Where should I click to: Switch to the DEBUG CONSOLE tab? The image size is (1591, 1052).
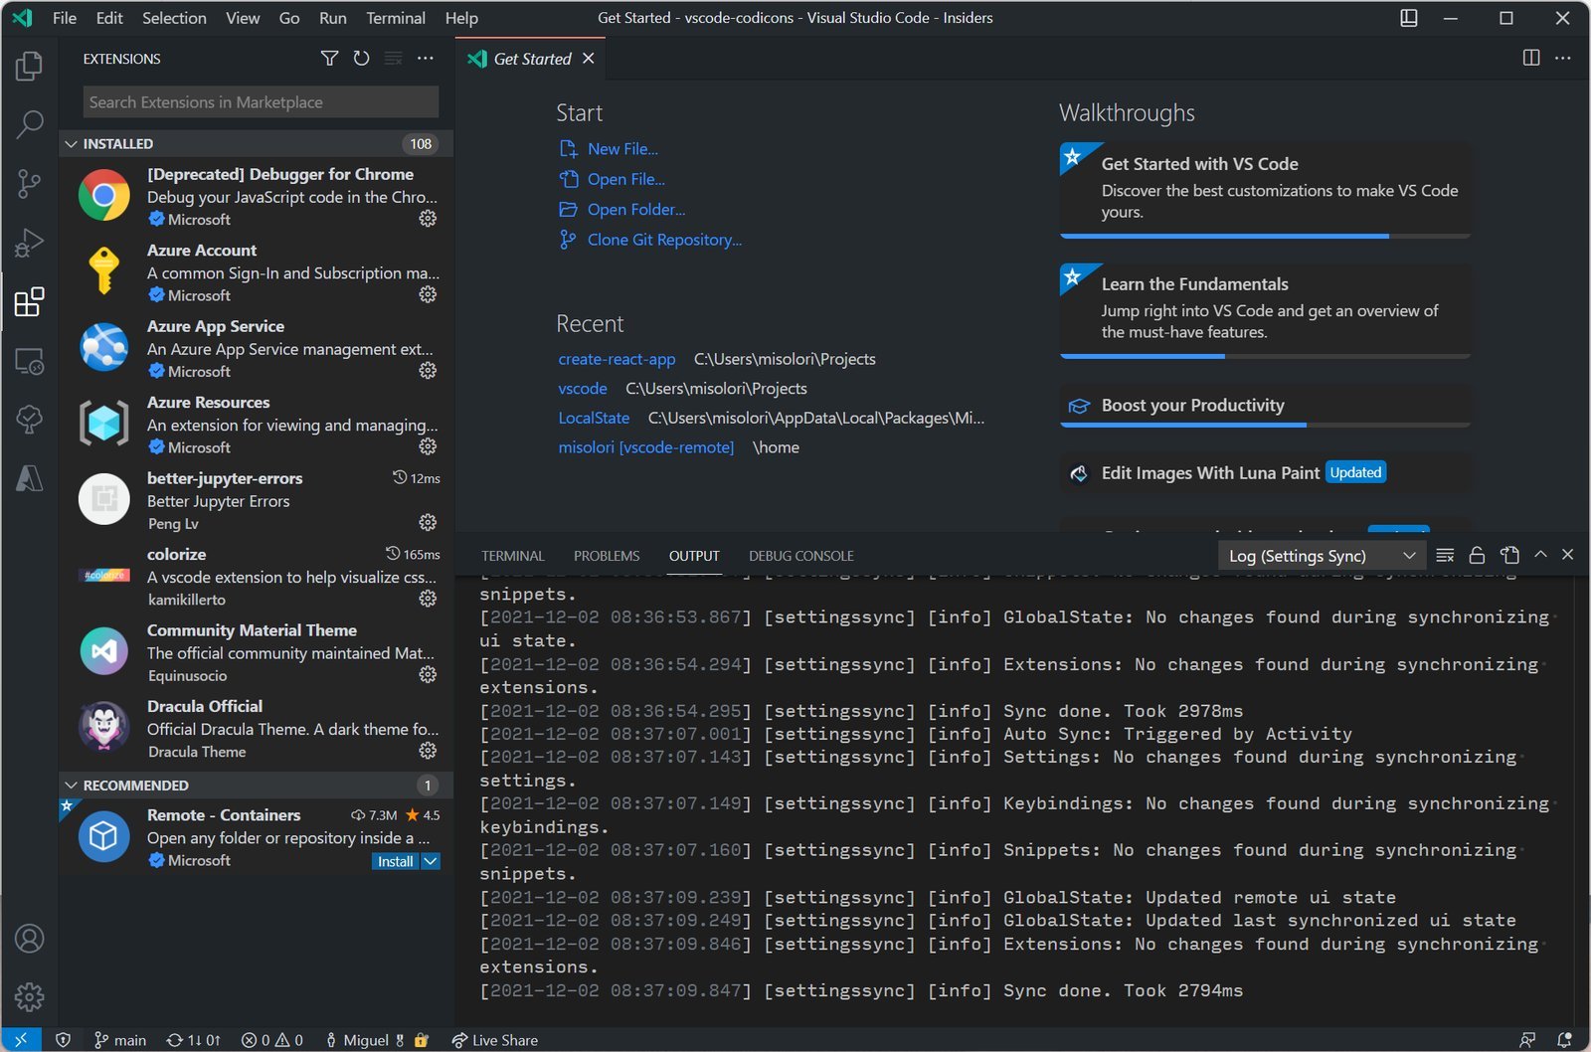[801, 556]
